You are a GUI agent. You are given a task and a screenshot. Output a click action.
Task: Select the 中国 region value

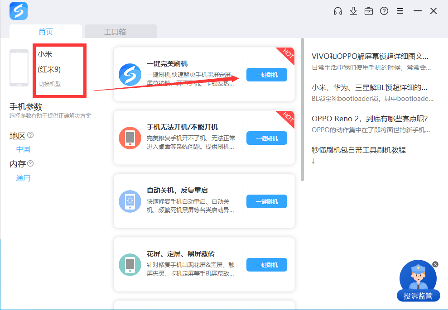point(23,149)
